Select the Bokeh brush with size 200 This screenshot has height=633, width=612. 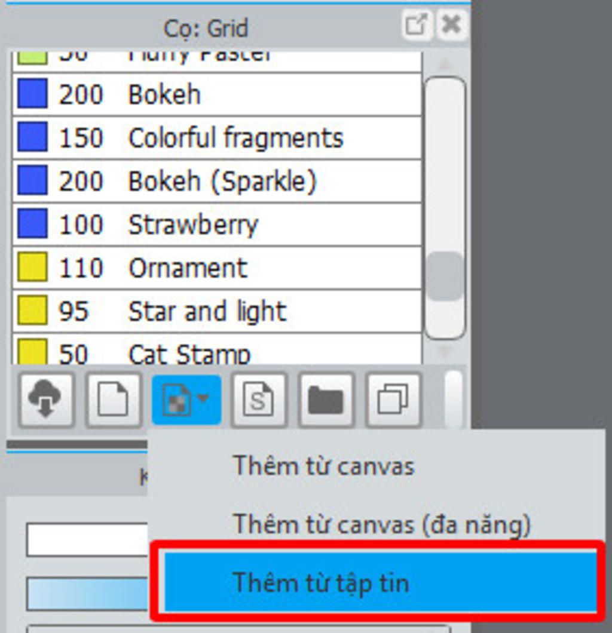(217, 94)
